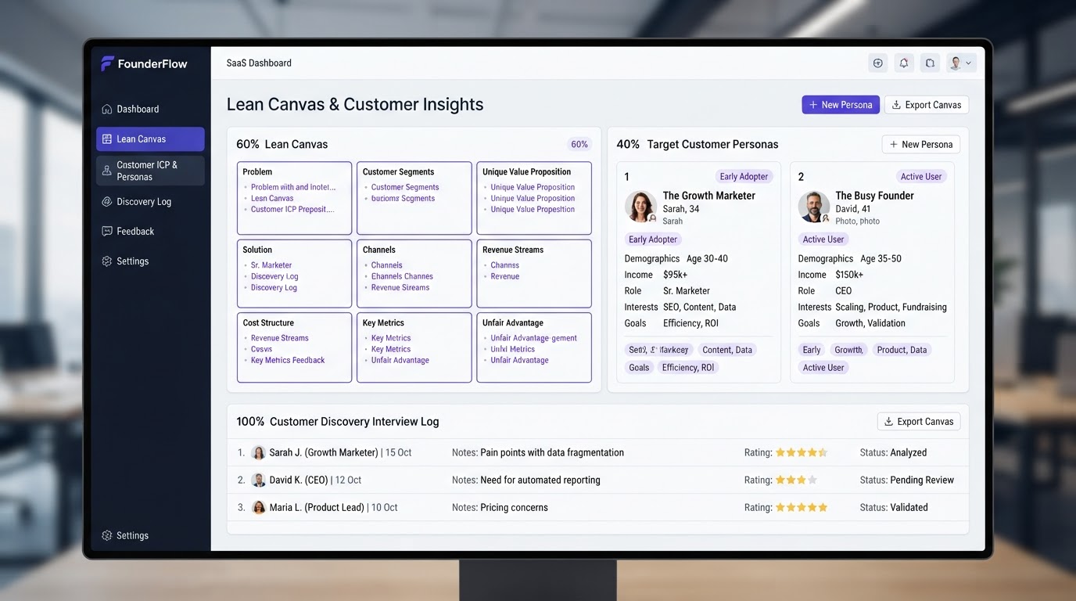Select the "Product, Data" tag
This screenshot has width=1076, height=601.
click(x=902, y=350)
